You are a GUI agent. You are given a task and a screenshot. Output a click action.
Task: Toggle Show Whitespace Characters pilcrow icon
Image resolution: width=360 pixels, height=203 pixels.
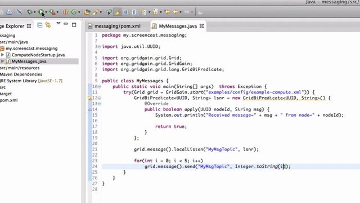(134, 12)
